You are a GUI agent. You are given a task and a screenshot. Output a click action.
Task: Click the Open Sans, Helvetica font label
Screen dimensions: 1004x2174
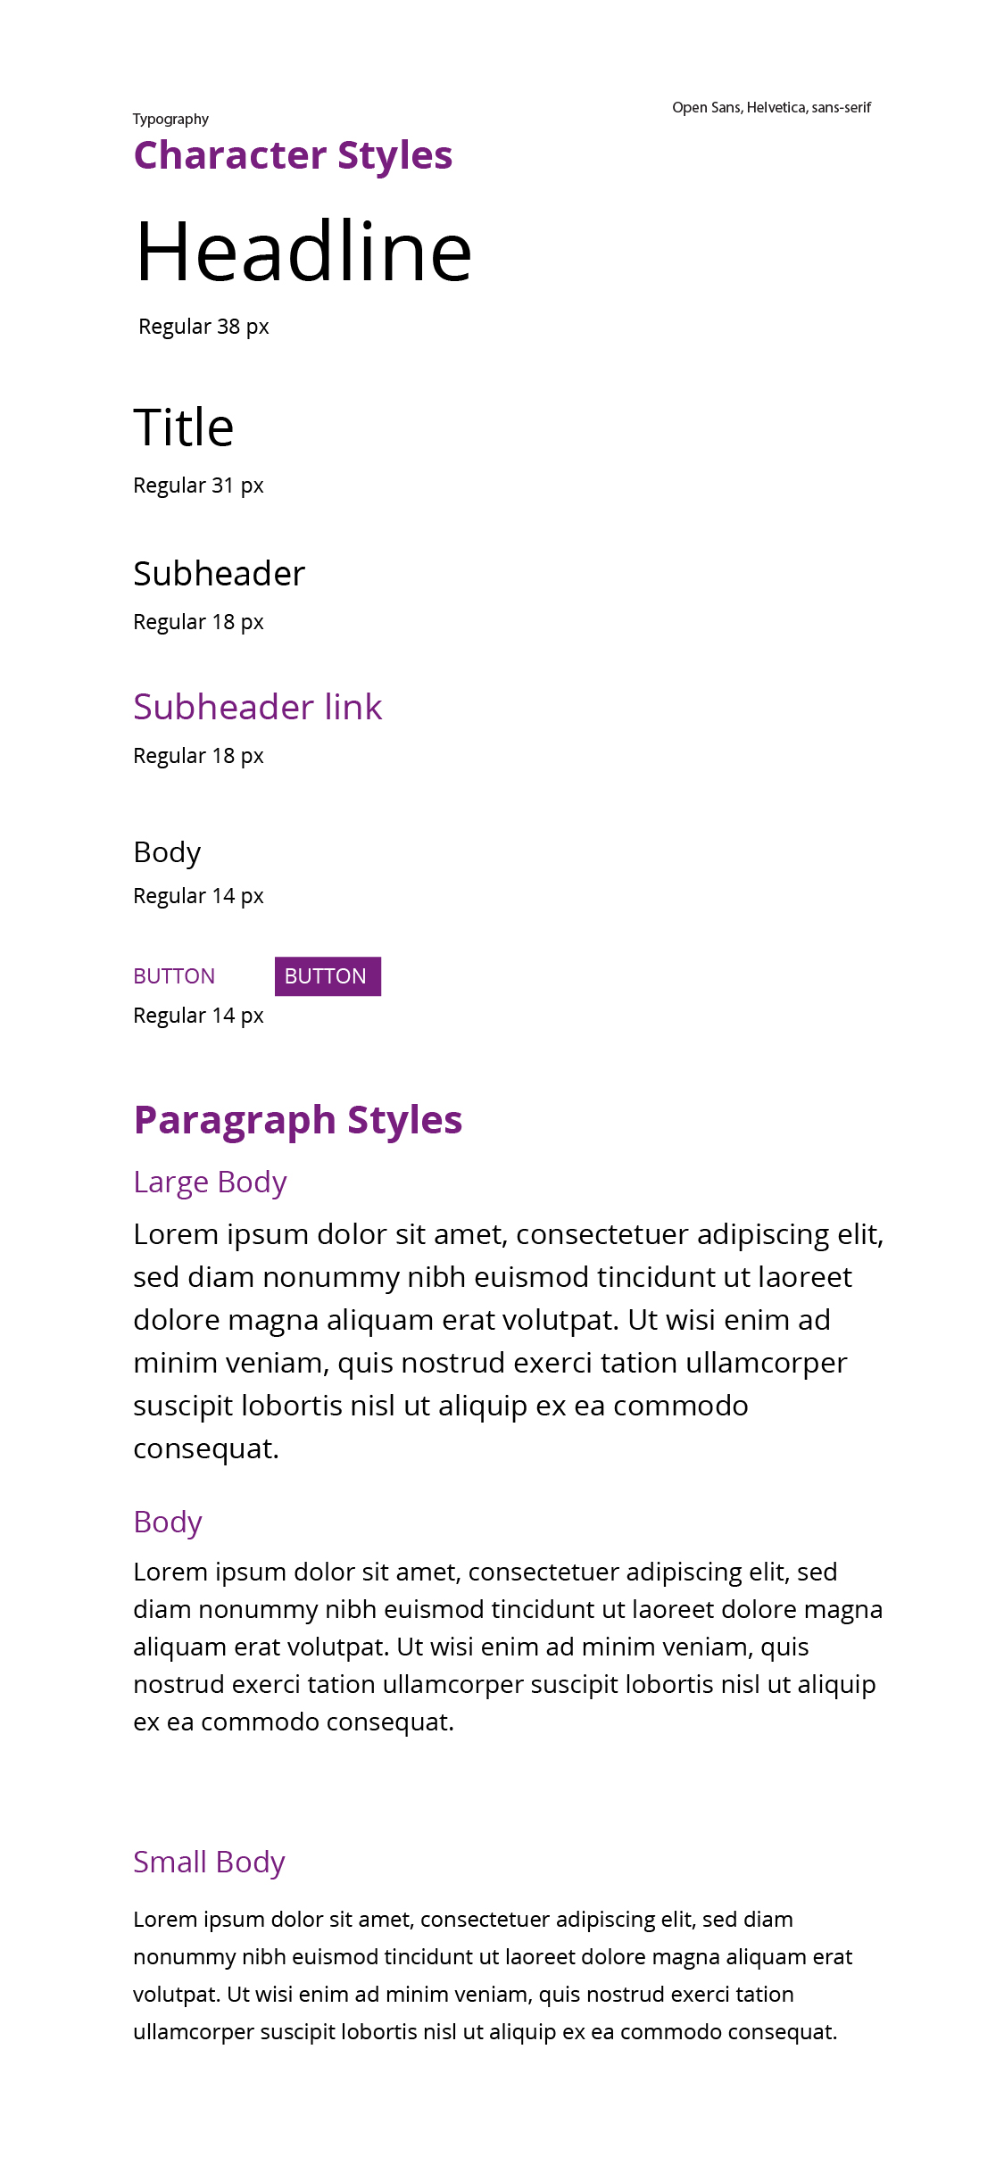[x=771, y=108]
